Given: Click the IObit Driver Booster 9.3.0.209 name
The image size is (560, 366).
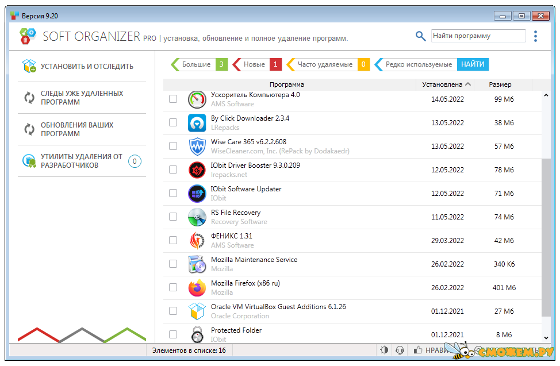Looking at the screenshot, I should (255, 165).
